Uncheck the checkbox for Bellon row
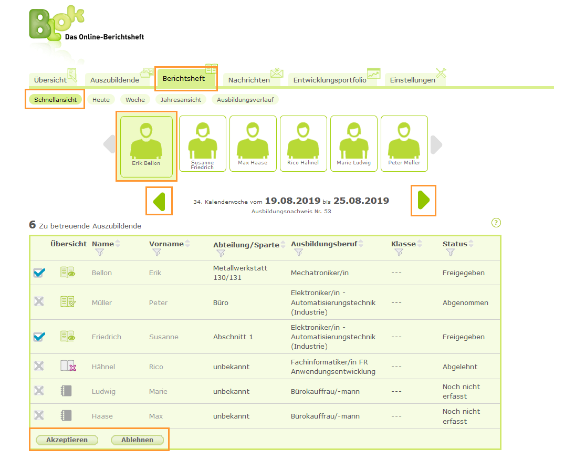The height and width of the screenshot is (470, 575). click(39, 273)
